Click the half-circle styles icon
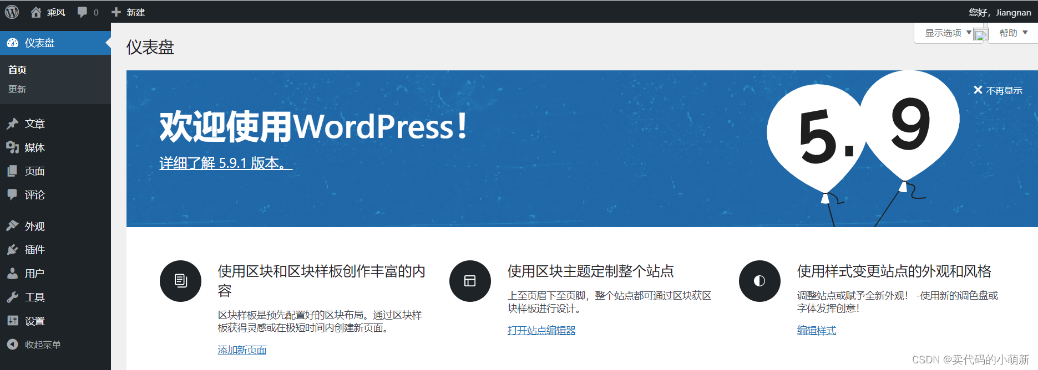 [759, 281]
